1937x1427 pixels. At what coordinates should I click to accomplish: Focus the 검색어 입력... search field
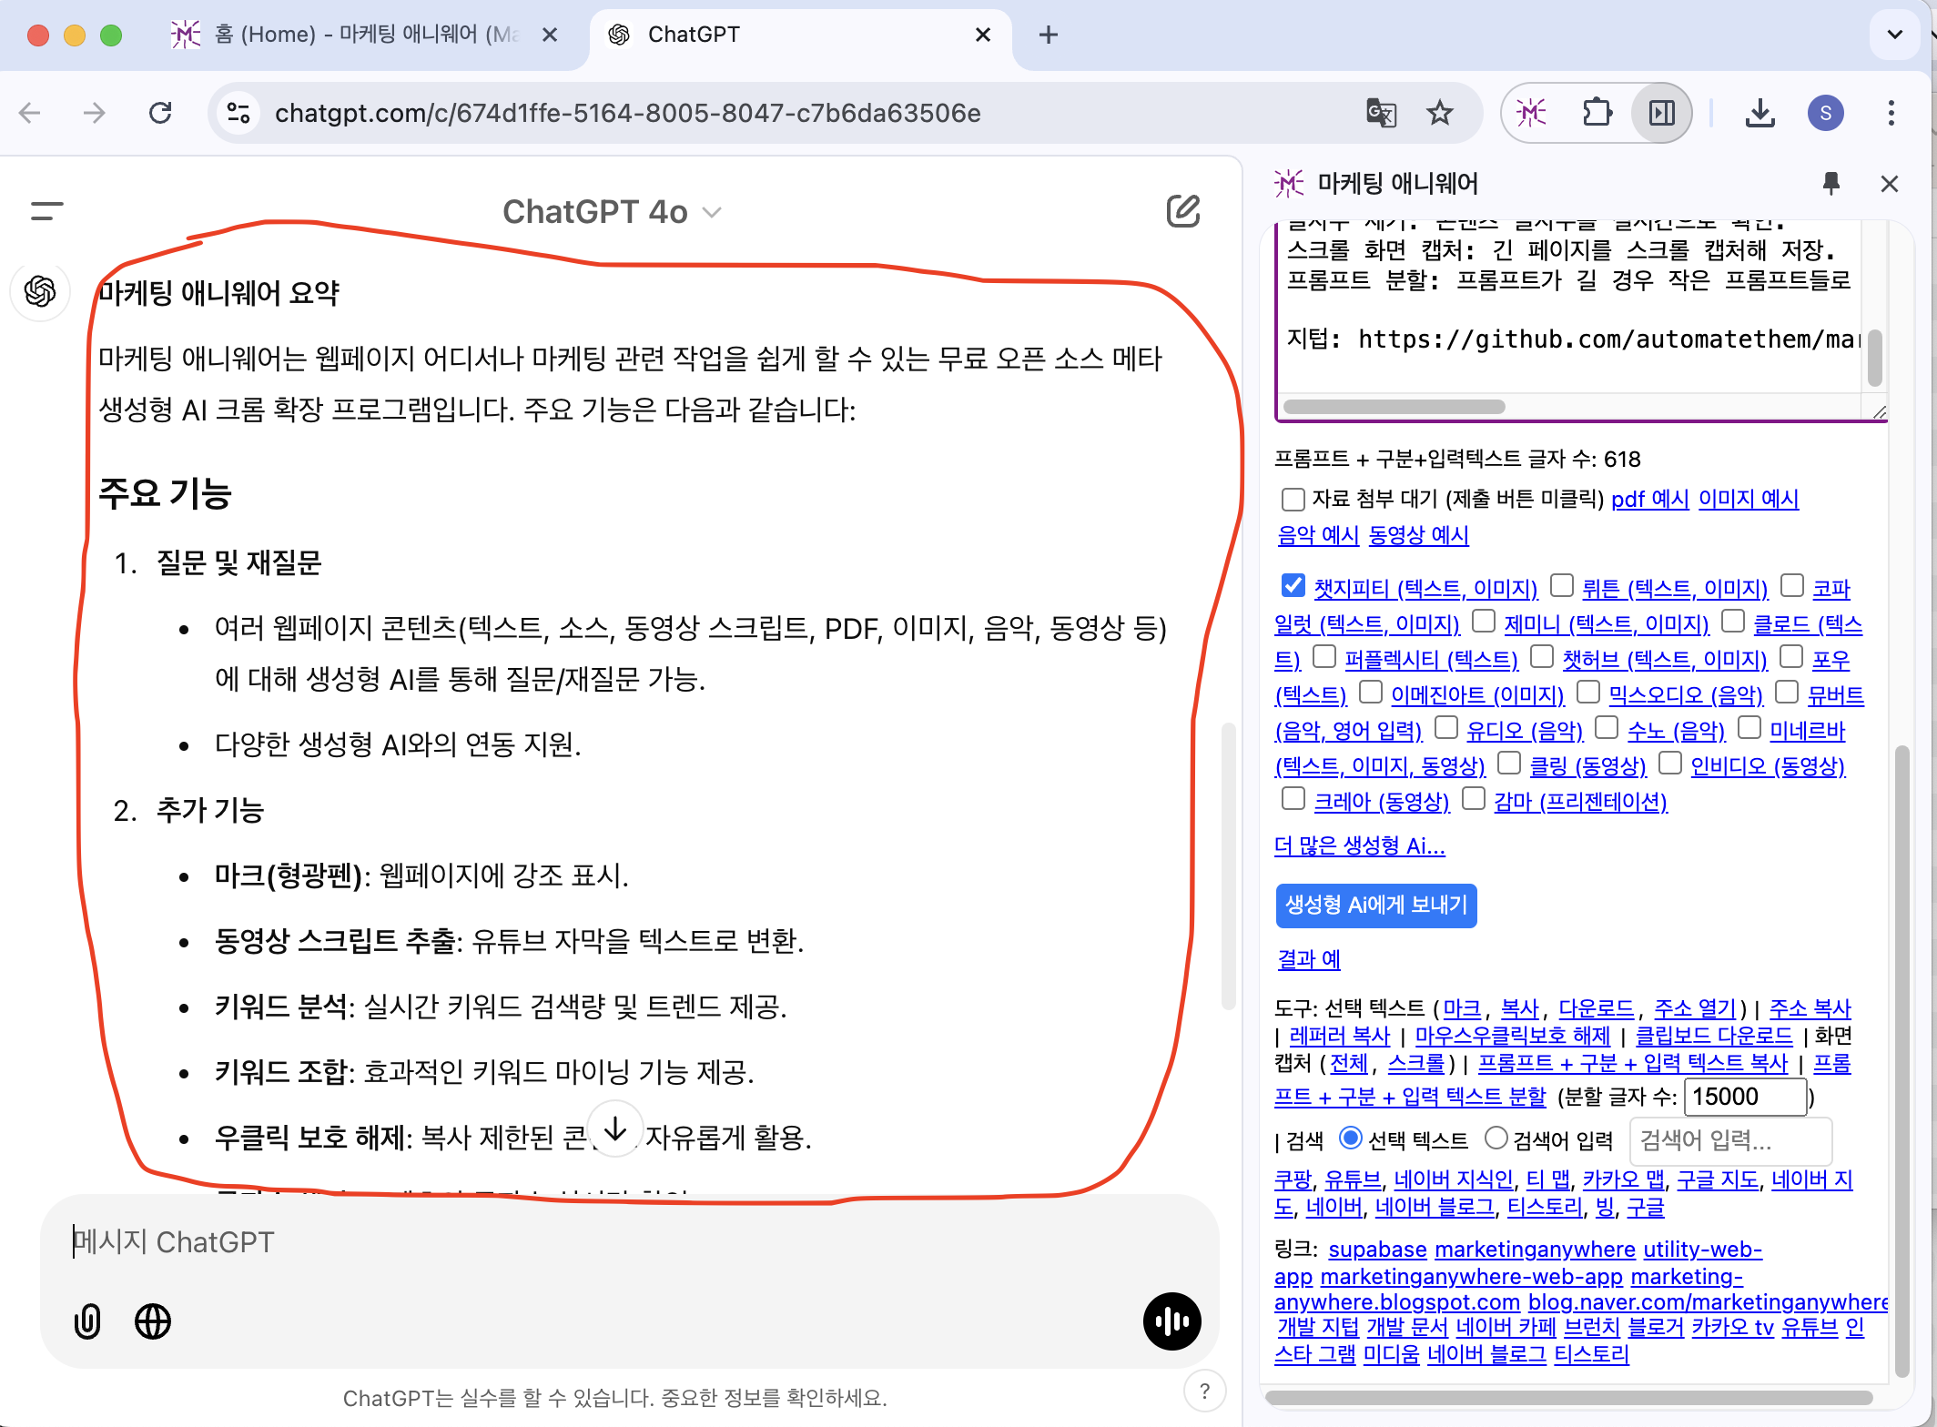click(x=1730, y=1139)
